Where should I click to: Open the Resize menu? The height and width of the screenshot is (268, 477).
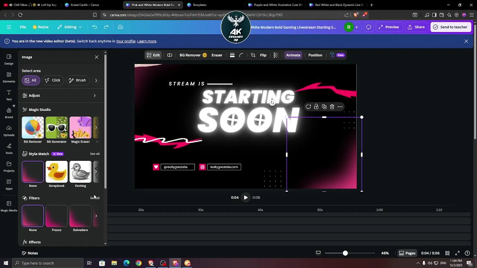point(41,27)
